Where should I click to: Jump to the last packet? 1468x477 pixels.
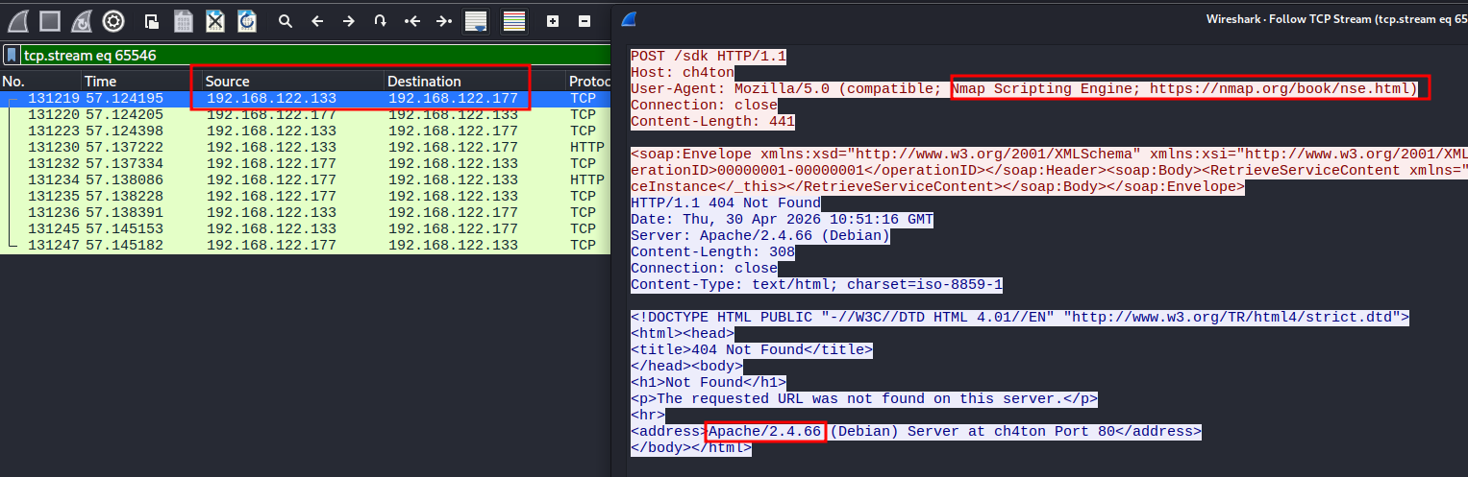pos(443,20)
